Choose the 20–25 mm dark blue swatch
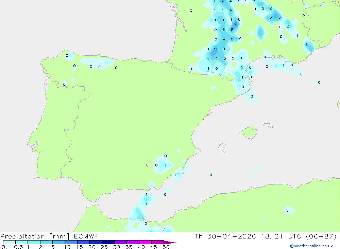 click(96, 242)
